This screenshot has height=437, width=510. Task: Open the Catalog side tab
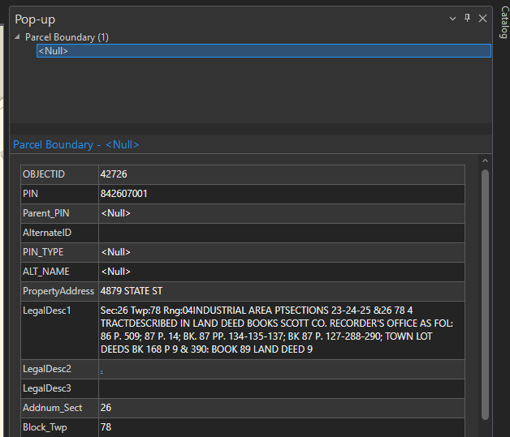pos(504,23)
